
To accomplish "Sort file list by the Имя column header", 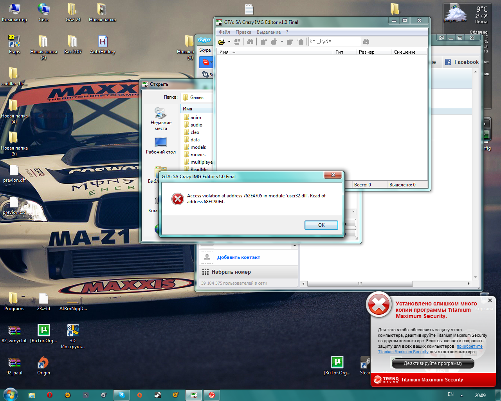I will pos(275,52).
